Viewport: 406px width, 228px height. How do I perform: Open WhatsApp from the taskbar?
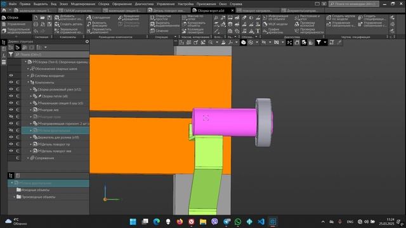pos(238,222)
